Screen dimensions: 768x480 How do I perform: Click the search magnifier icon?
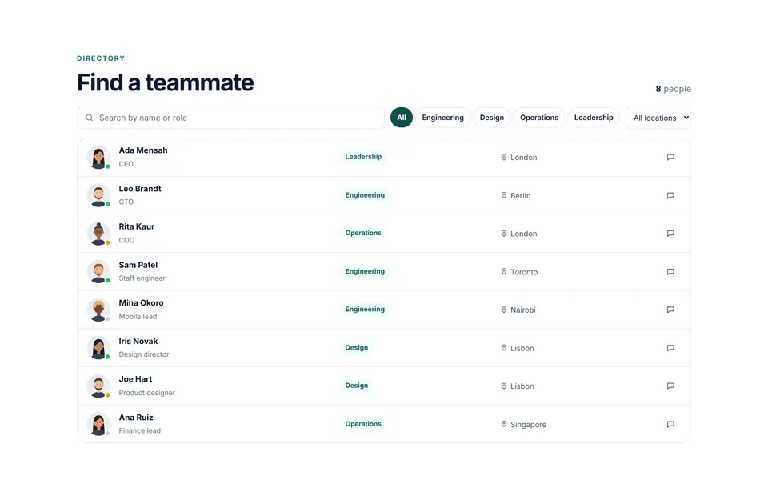click(x=89, y=118)
